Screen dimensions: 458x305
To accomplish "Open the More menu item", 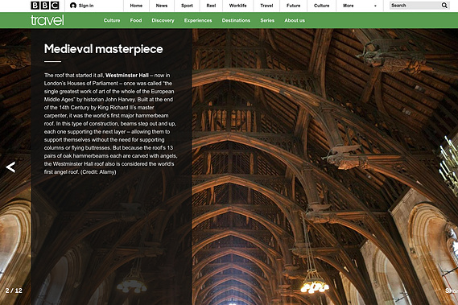I will coord(349,6).
